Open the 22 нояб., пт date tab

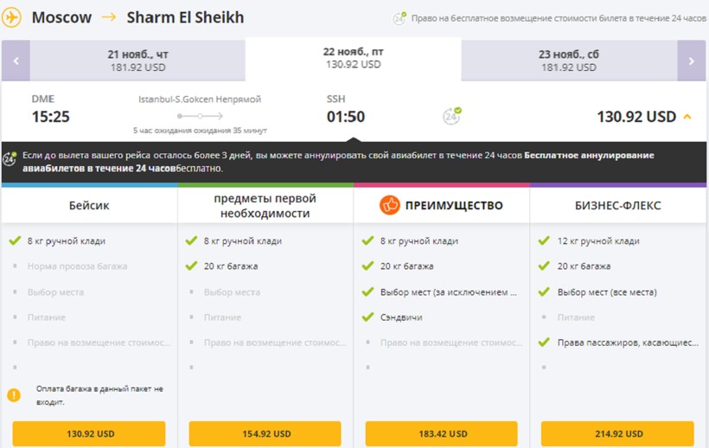tap(353, 58)
